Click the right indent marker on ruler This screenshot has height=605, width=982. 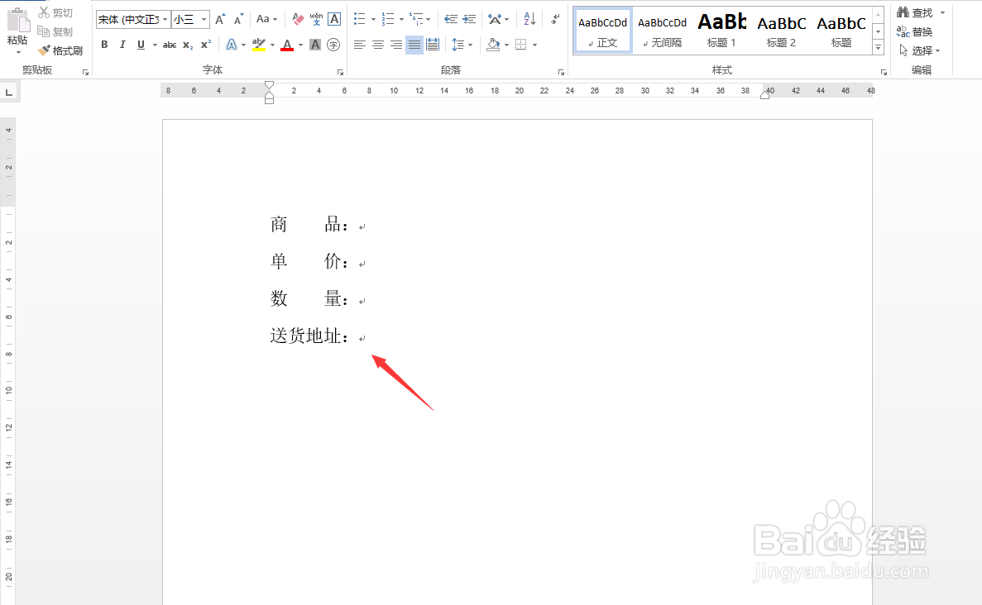tap(764, 94)
